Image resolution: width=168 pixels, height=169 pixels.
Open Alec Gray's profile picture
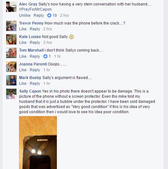[x=11, y=7]
